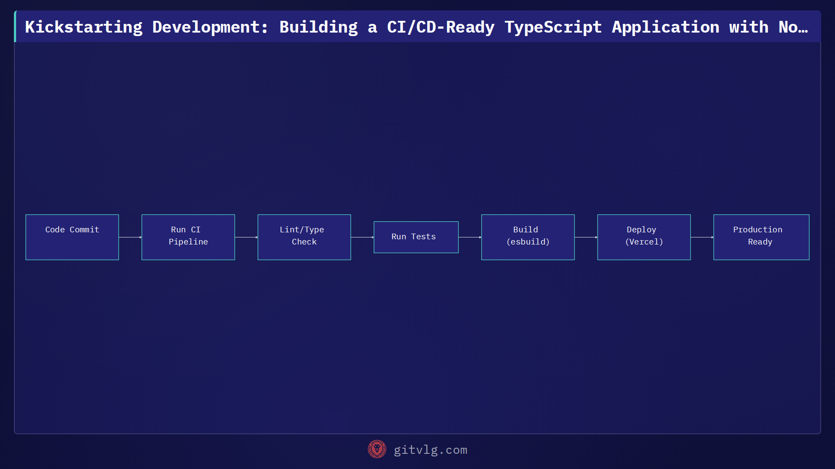Image resolution: width=835 pixels, height=469 pixels.
Task: Select the Run CI Pipeline node
Action: [188, 237]
